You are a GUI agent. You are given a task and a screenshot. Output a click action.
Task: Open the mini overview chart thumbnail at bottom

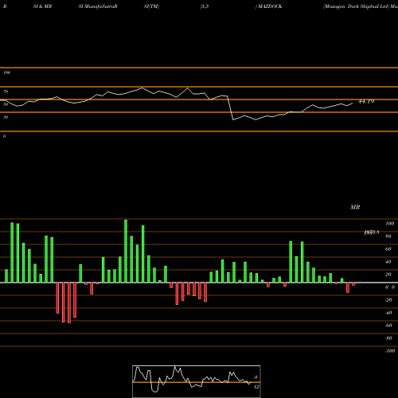click(197, 381)
